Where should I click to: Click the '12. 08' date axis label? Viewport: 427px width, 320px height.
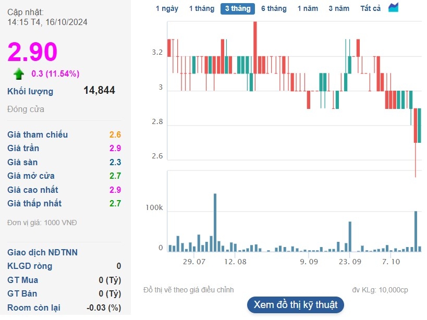(235, 262)
